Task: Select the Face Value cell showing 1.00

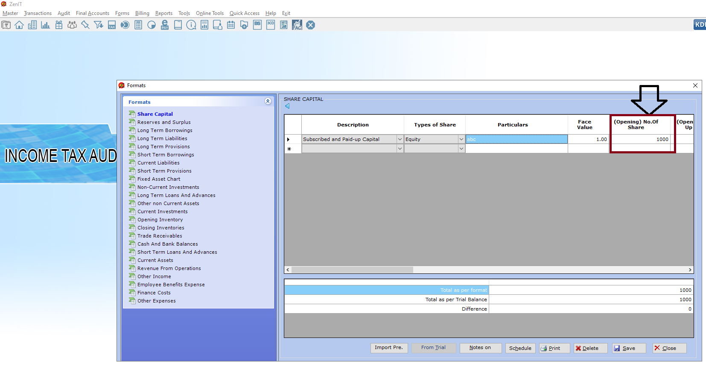Action: (x=589, y=139)
